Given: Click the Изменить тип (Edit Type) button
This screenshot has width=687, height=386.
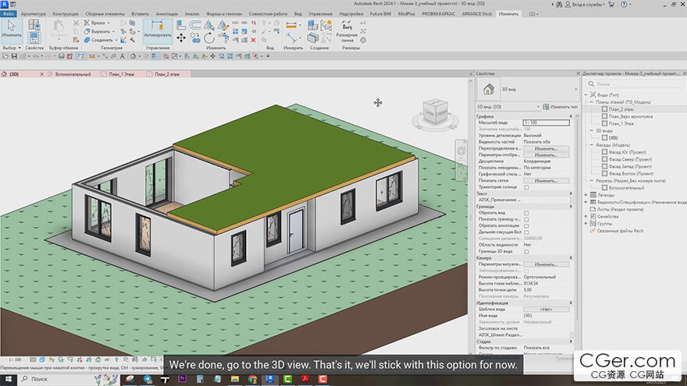Looking at the screenshot, I should tap(560, 106).
